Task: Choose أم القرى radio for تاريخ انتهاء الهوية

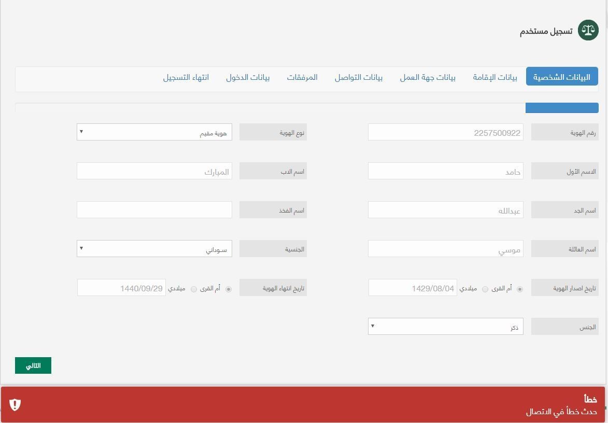Action: click(228, 289)
